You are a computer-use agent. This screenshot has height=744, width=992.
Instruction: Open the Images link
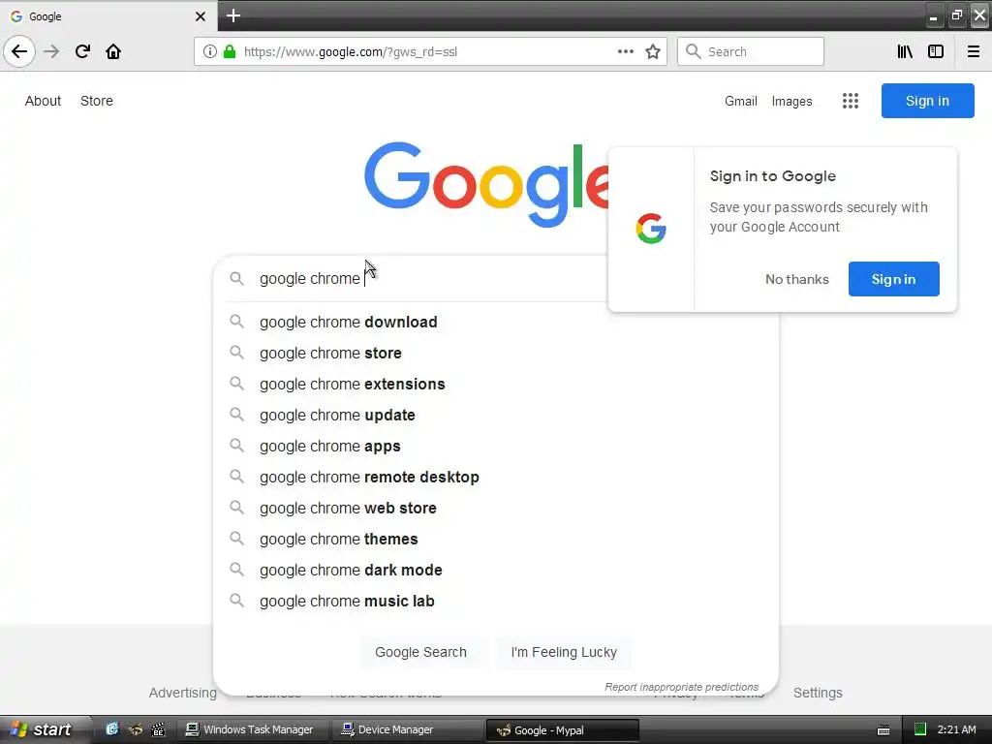tap(791, 101)
